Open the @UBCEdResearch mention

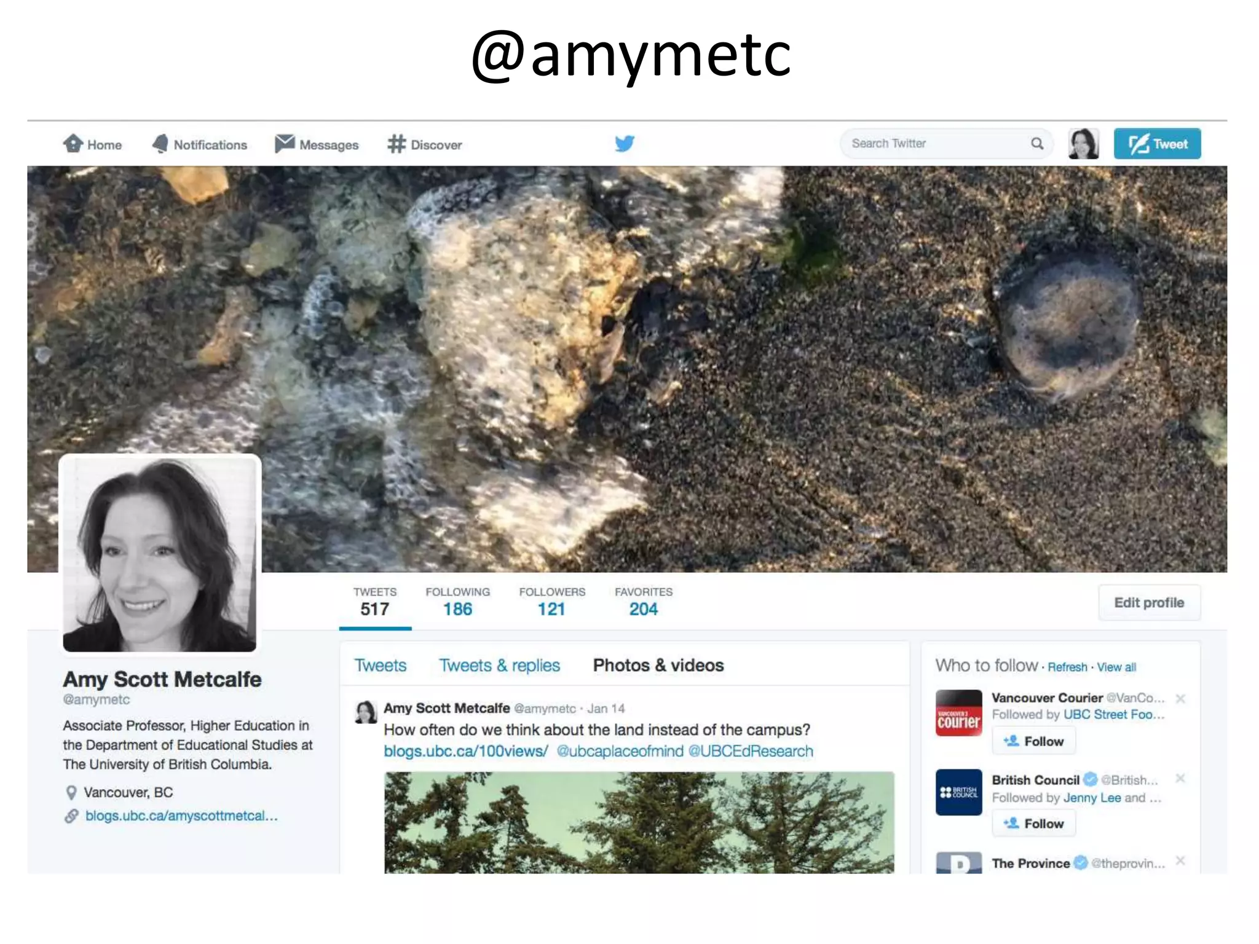(x=751, y=752)
